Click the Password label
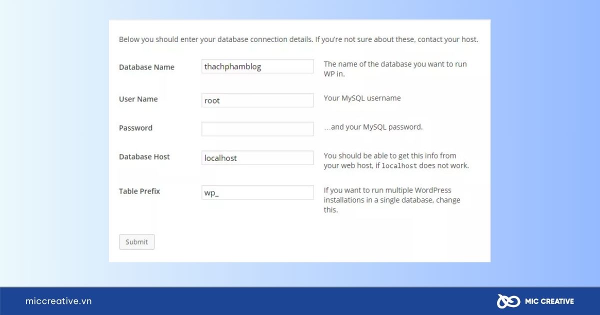 135,128
